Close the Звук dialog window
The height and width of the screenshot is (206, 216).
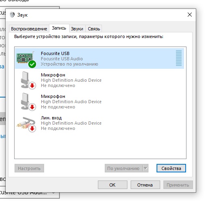[190, 15]
